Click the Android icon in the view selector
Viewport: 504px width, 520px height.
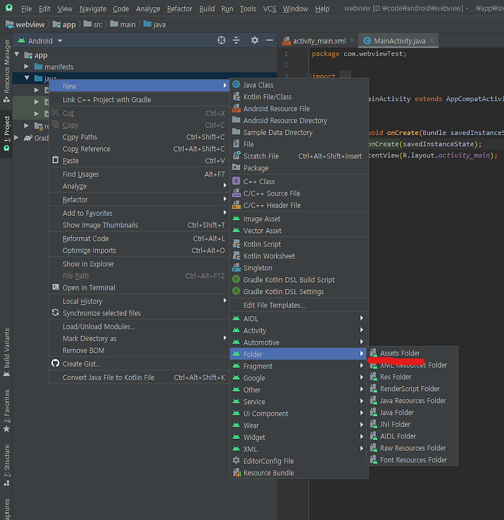coord(21,40)
